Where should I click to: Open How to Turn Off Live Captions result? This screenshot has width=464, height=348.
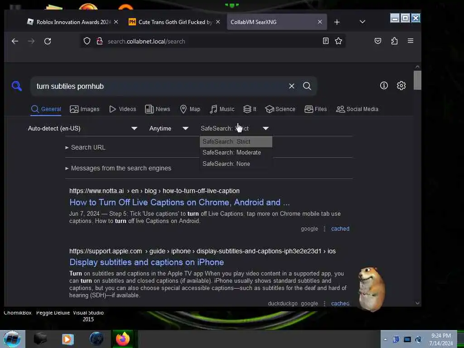(179, 202)
